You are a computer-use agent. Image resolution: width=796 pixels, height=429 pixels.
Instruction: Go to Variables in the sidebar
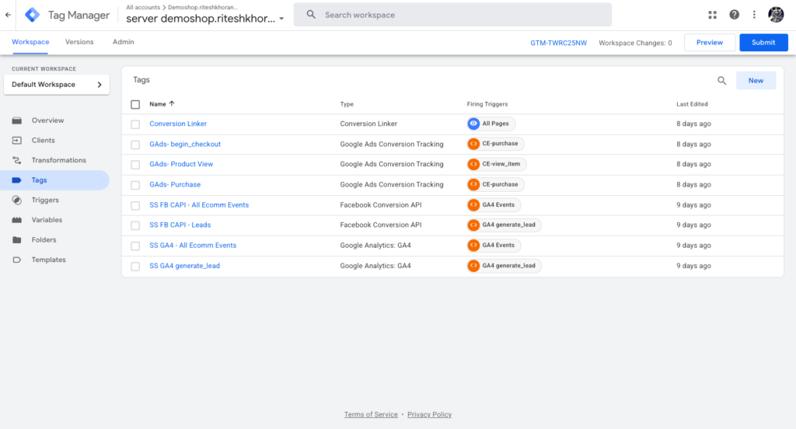click(47, 220)
